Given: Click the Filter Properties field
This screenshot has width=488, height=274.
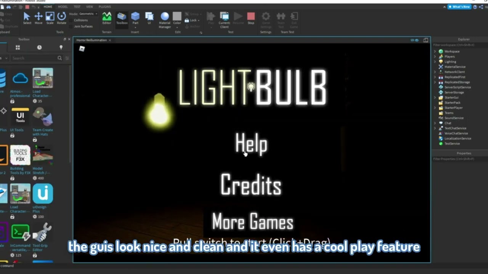Looking at the screenshot, I should coord(460,159).
